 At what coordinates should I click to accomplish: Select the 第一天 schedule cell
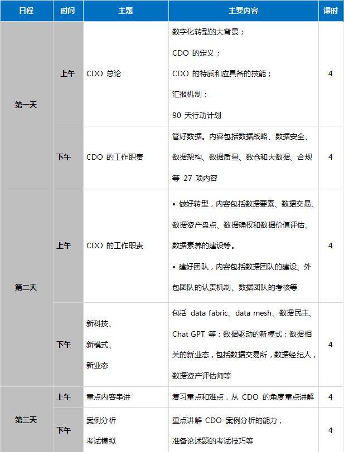26,105
